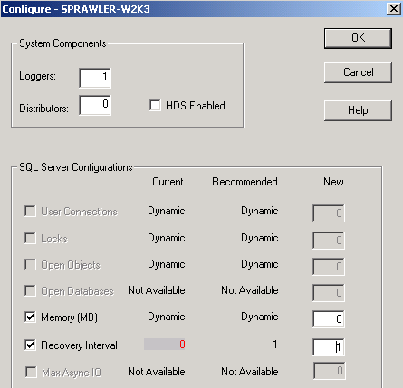Image resolution: width=403 pixels, height=388 pixels.
Task: Click the Locks New value field
Action: pos(329,241)
